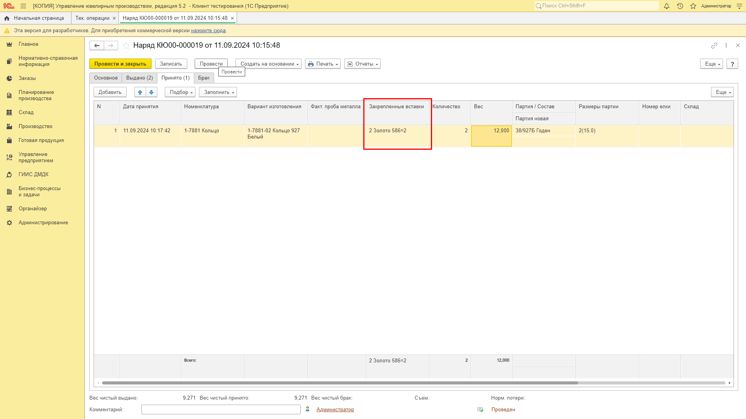Go forward with the right arrow button
This screenshot has height=419, width=746.
tap(111, 45)
